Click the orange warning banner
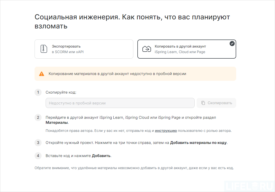The width and height of the screenshot is (275, 192). click(135, 73)
